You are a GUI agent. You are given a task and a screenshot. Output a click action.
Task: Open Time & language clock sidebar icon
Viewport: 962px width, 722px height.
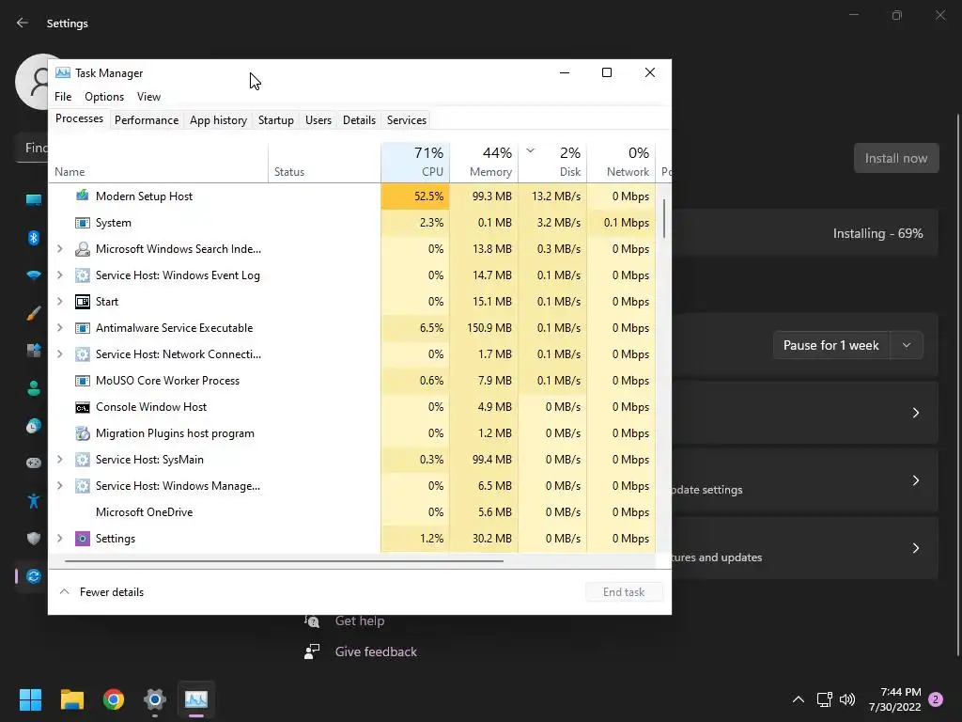34,426
